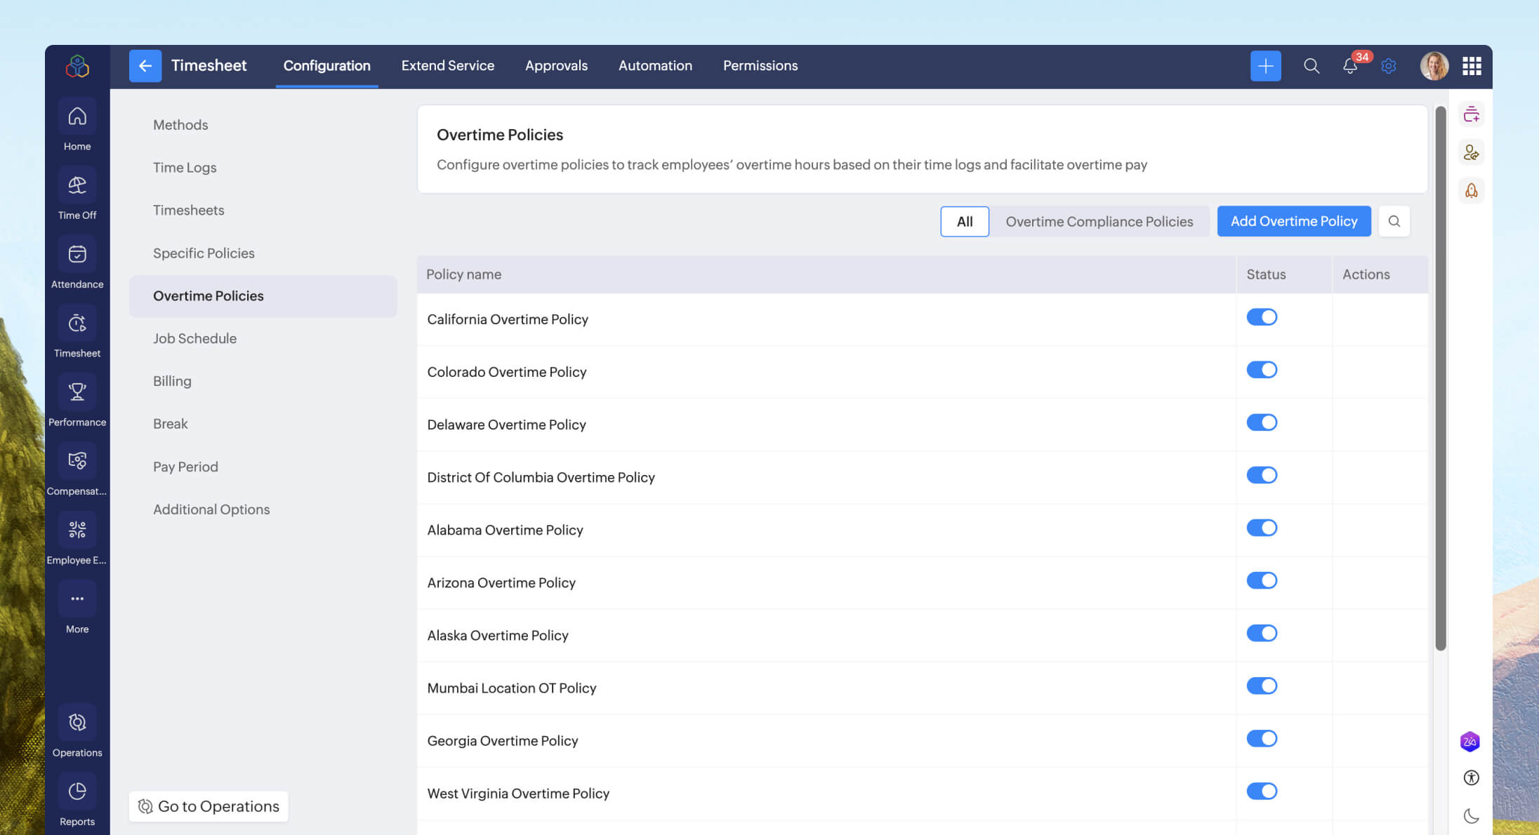This screenshot has height=835, width=1539.
Task: Disable the Mumbai Location OT Policy toggle
Action: (x=1262, y=686)
